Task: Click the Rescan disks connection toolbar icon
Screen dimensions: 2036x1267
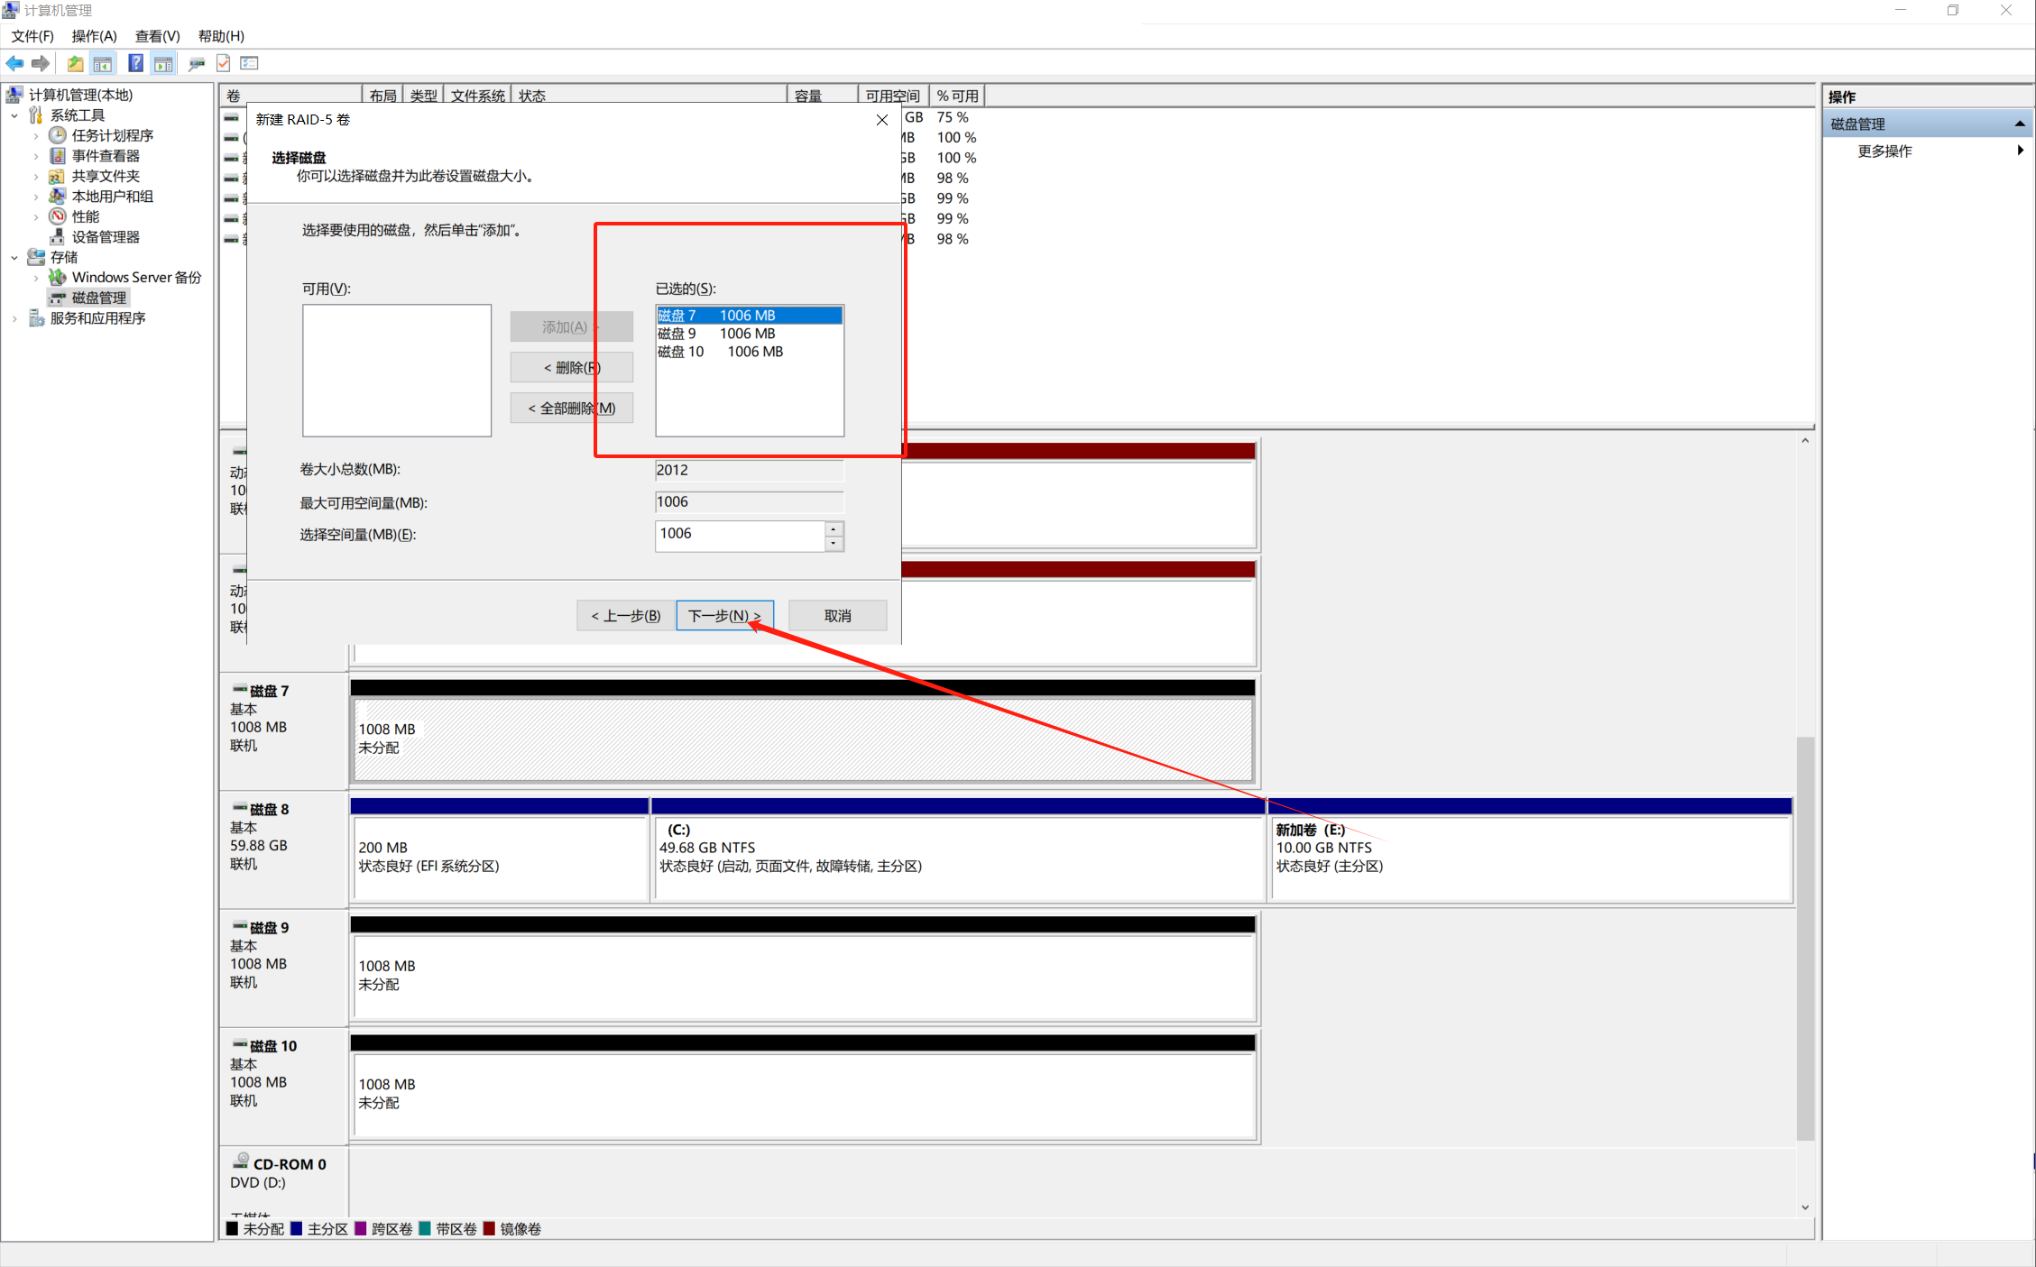Action: pyautogui.click(x=196, y=63)
